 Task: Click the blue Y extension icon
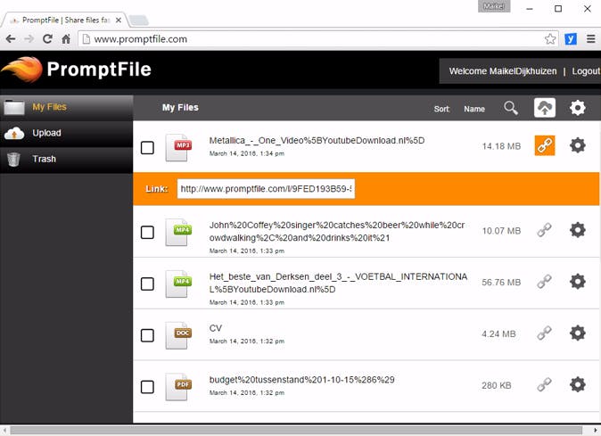click(571, 39)
